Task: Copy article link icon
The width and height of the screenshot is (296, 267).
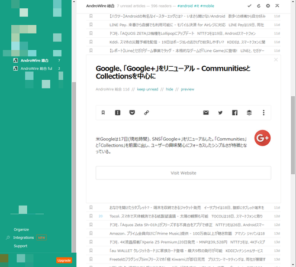Action: pyautogui.click(x=146, y=113)
